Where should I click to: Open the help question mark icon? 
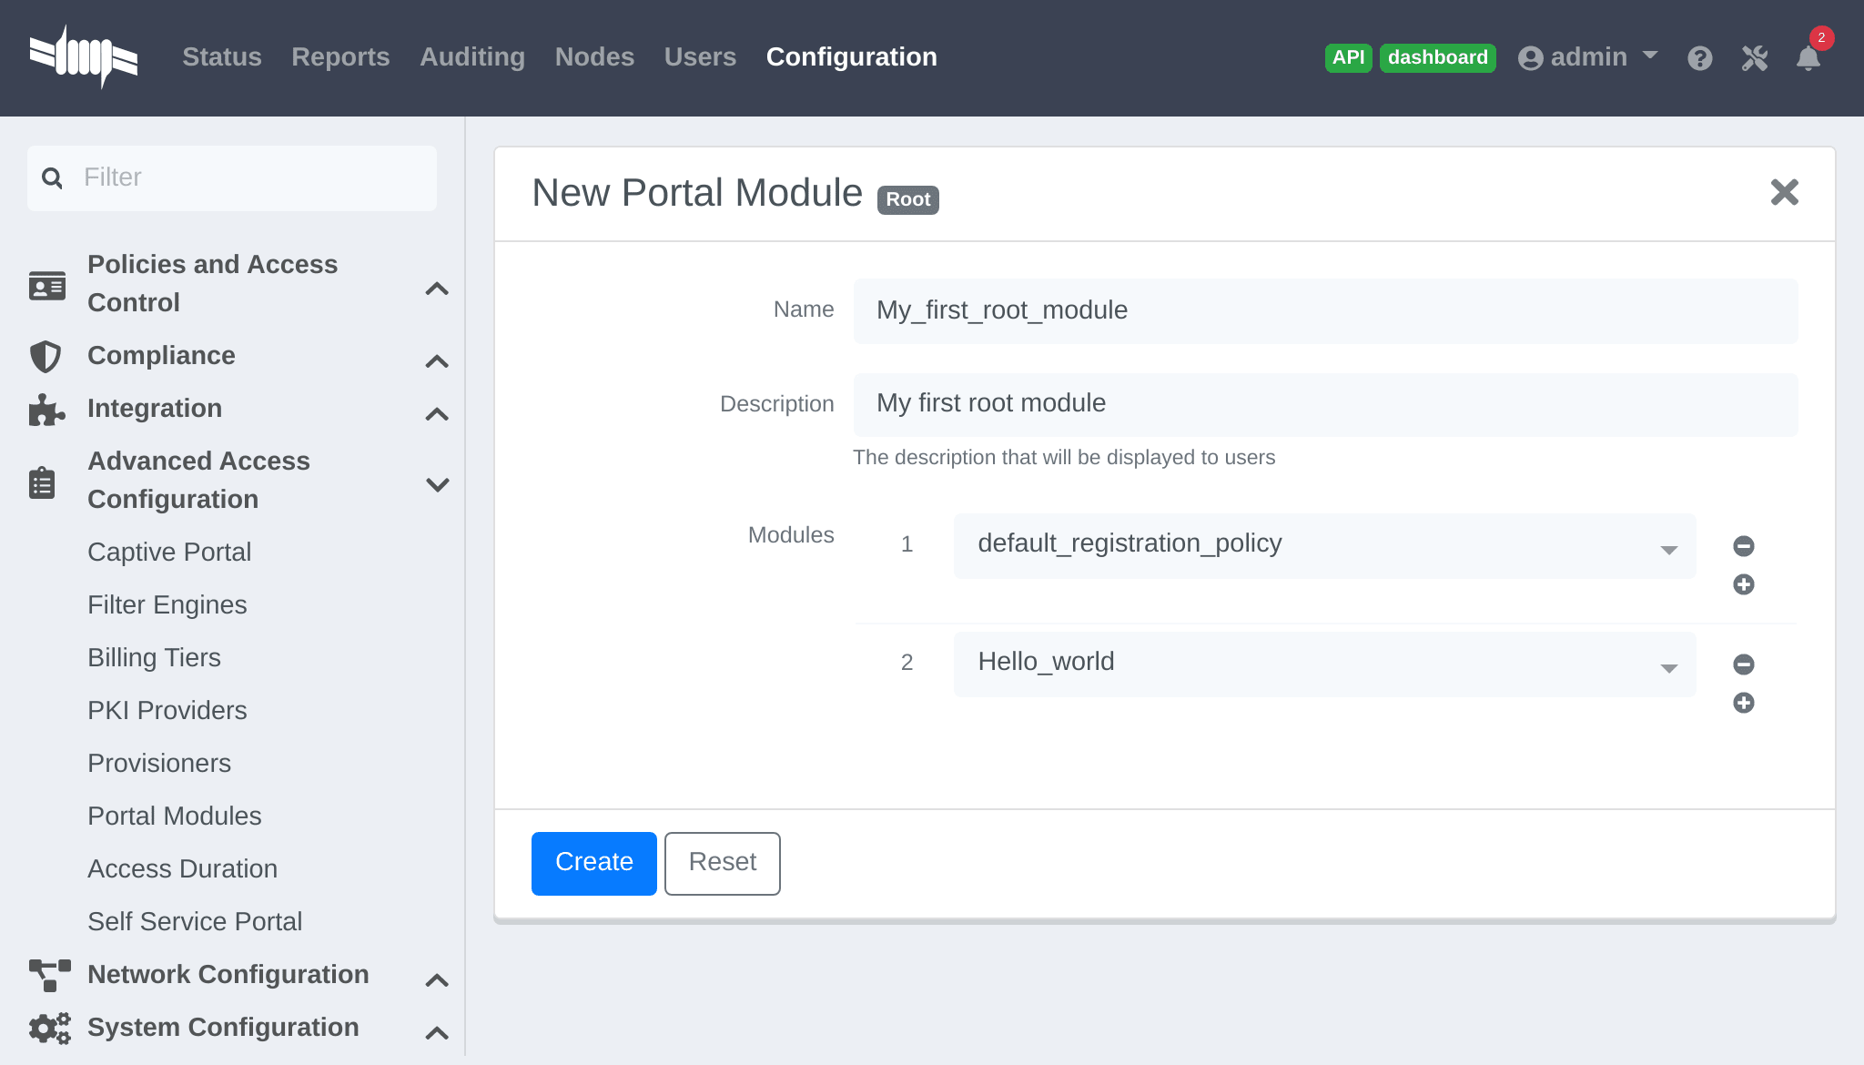click(1700, 57)
